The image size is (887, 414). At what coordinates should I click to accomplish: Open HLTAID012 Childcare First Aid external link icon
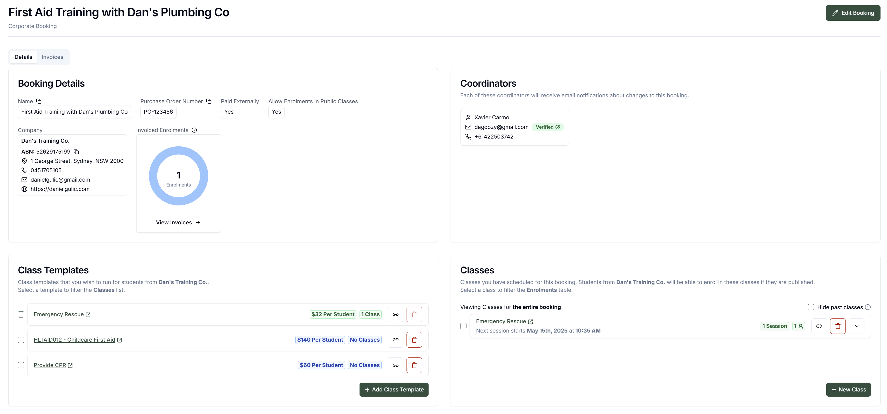tap(119, 340)
